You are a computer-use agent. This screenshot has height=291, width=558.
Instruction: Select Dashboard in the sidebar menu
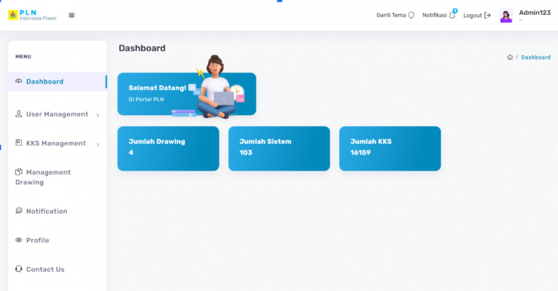point(57,81)
